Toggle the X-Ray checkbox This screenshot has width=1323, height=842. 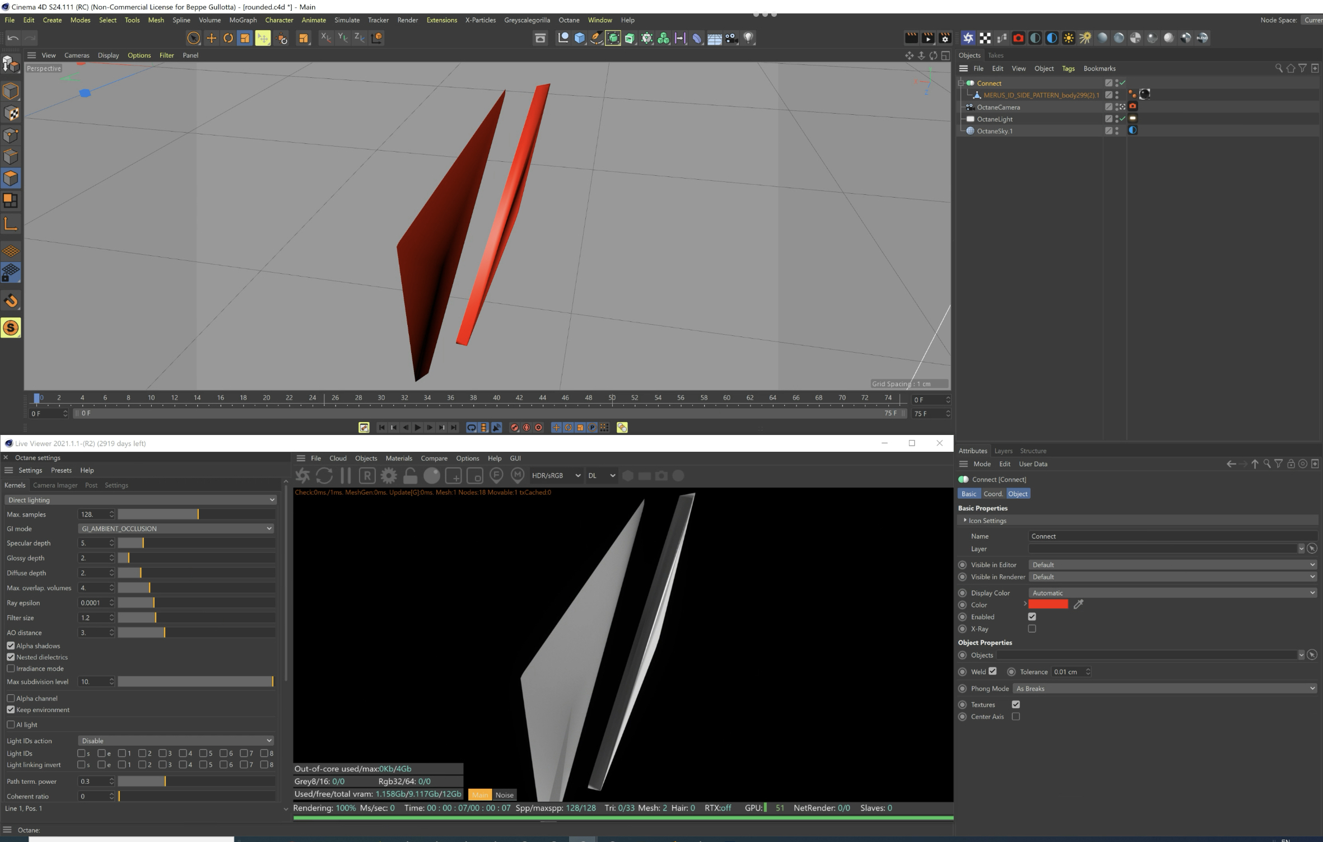pyautogui.click(x=1032, y=629)
